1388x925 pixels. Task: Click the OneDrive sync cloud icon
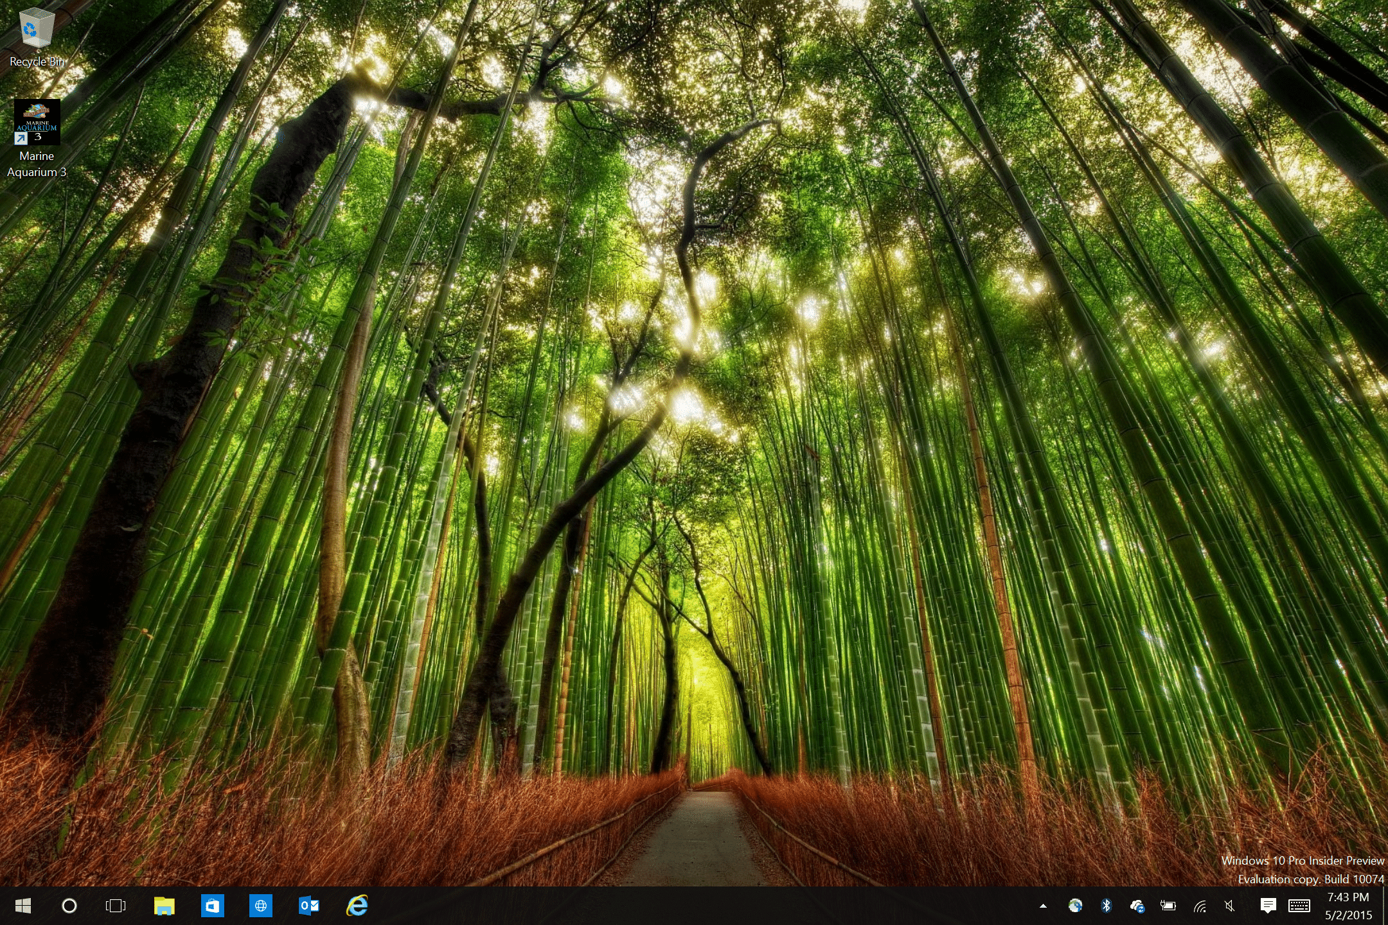click(x=1137, y=906)
